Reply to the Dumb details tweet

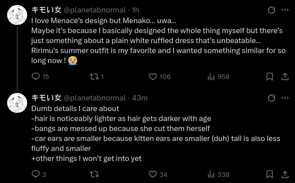36,174
